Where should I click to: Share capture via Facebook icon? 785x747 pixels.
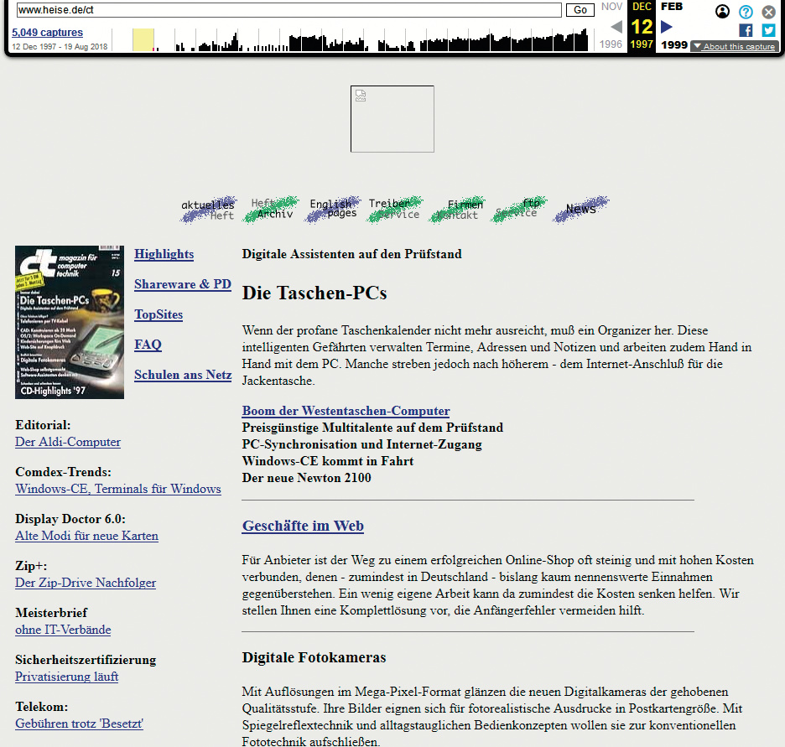[x=746, y=31]
